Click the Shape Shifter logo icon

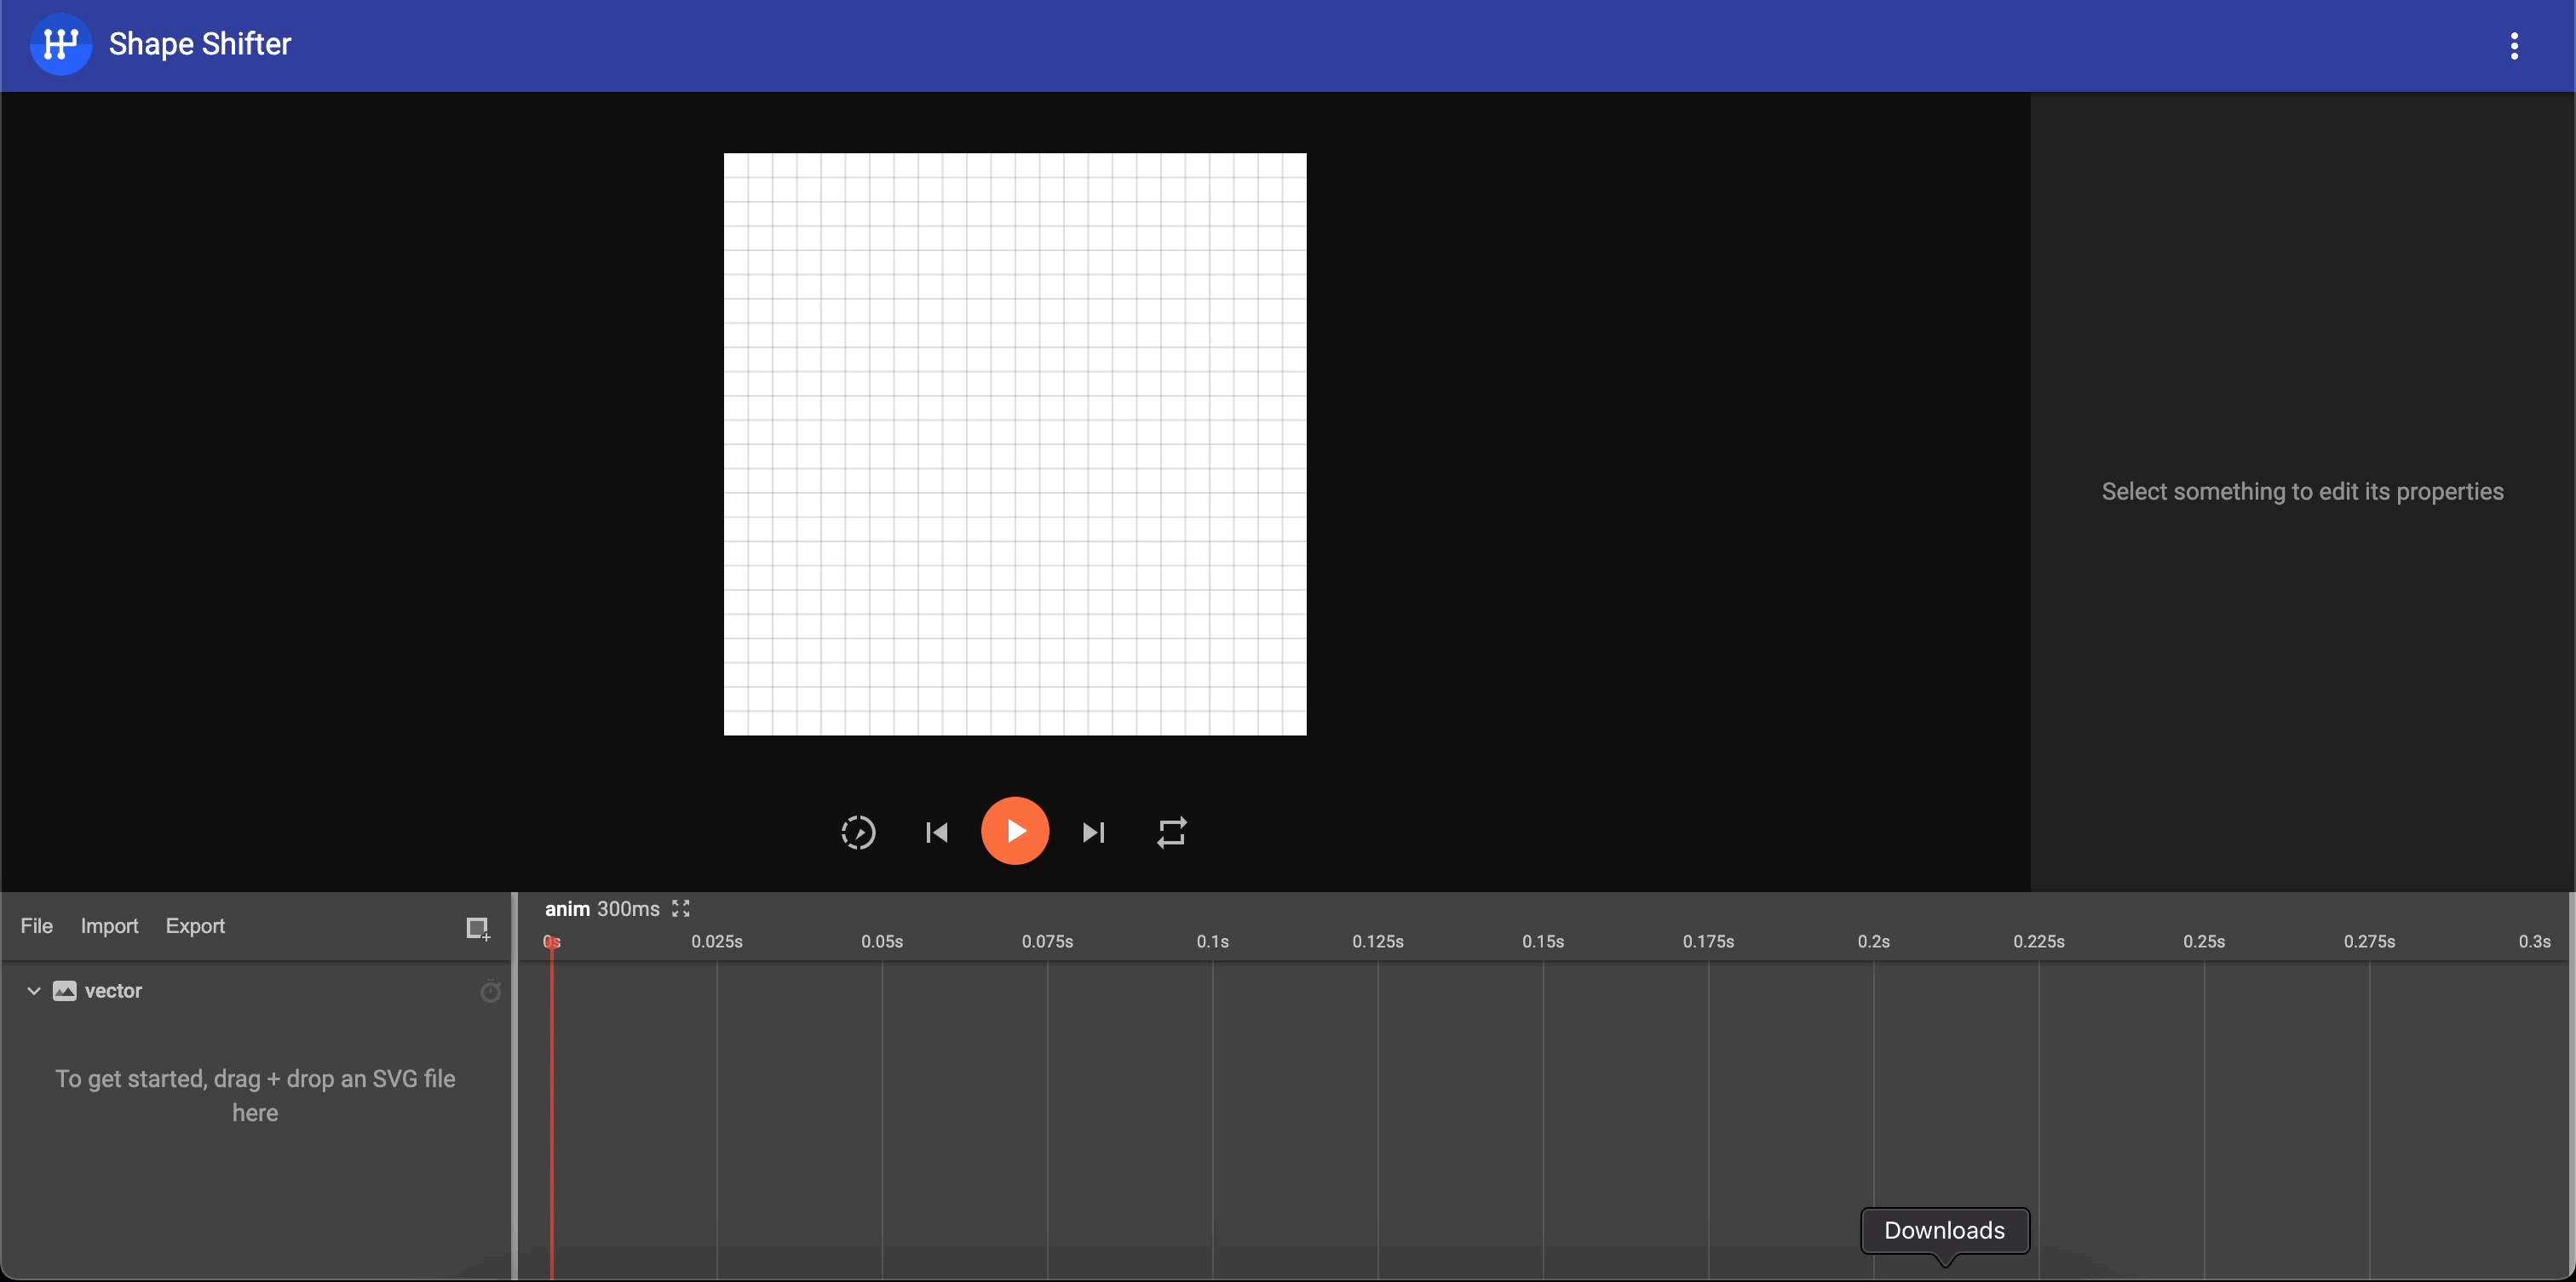click(60, 44)
